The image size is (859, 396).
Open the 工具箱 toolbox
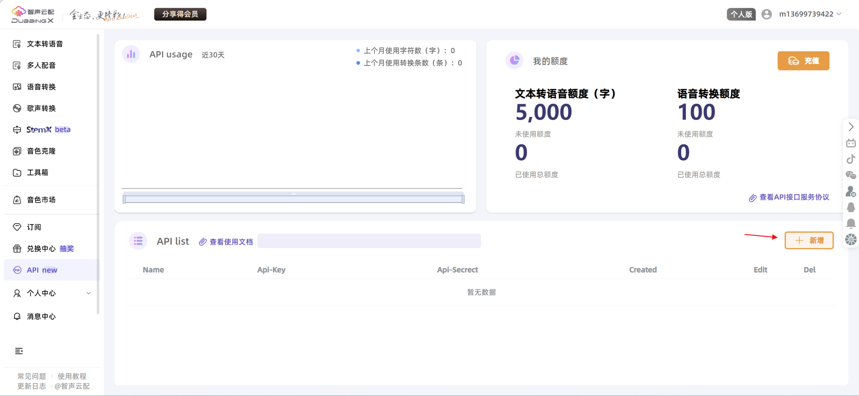pyautogui.click(x=37, y=172)
